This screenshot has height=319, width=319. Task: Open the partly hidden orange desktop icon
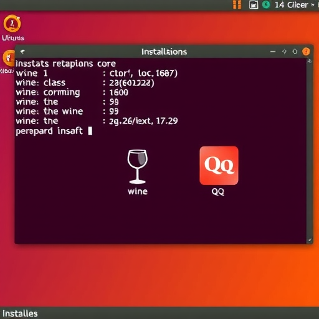[9, 58]
